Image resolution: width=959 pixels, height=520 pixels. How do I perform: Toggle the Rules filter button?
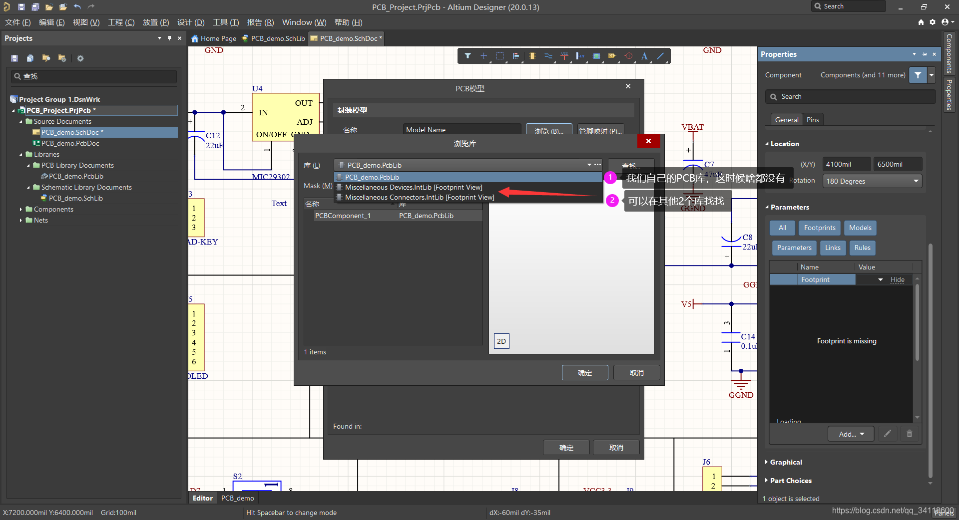coord(863,248)
